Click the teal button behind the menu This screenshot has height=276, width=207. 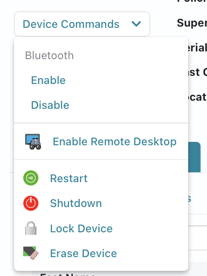[194, 157]
